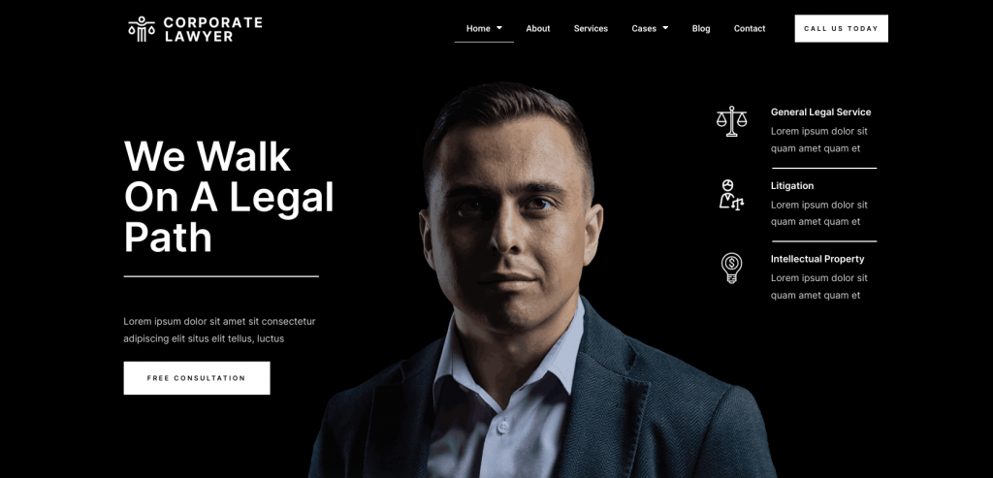Screen dimensions: 993x478
Task: Click the Call Us Today button
Action: [841, 28]
